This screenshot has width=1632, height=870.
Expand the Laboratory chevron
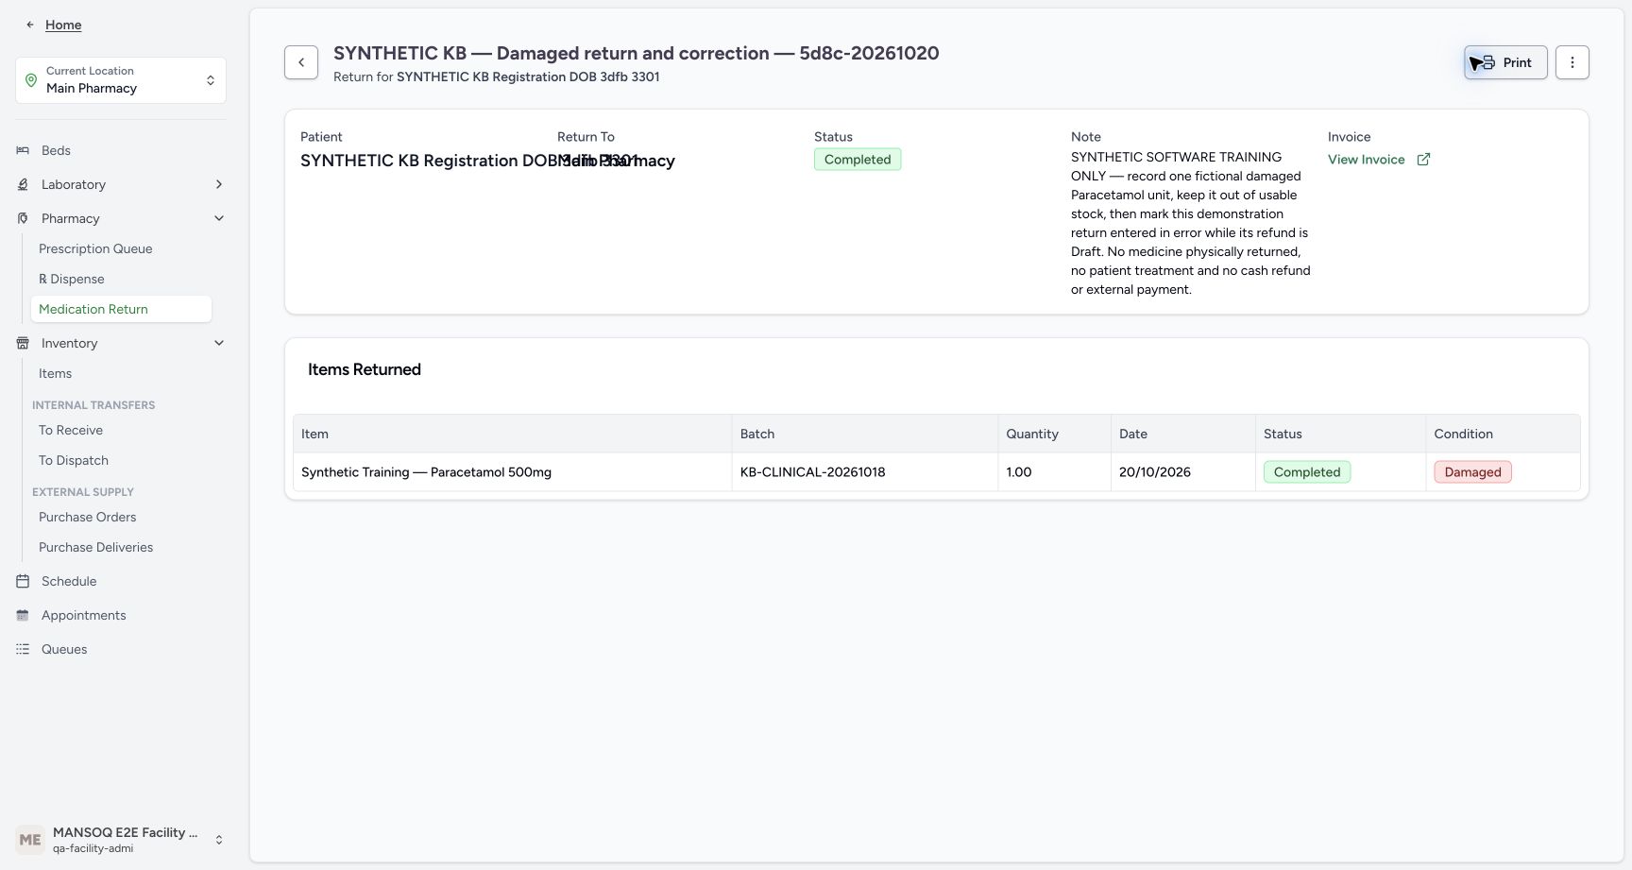click(x=219, y=184)
